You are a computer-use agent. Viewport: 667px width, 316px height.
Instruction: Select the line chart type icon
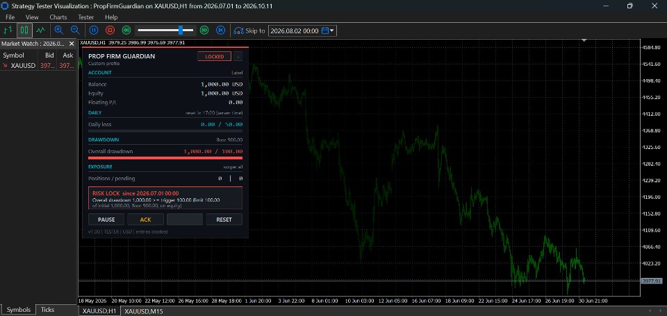point(41,30)
